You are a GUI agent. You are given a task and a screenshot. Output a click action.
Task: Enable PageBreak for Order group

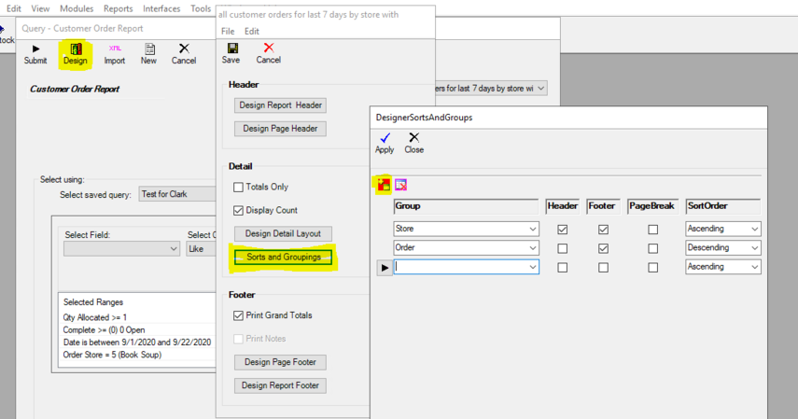653,248
